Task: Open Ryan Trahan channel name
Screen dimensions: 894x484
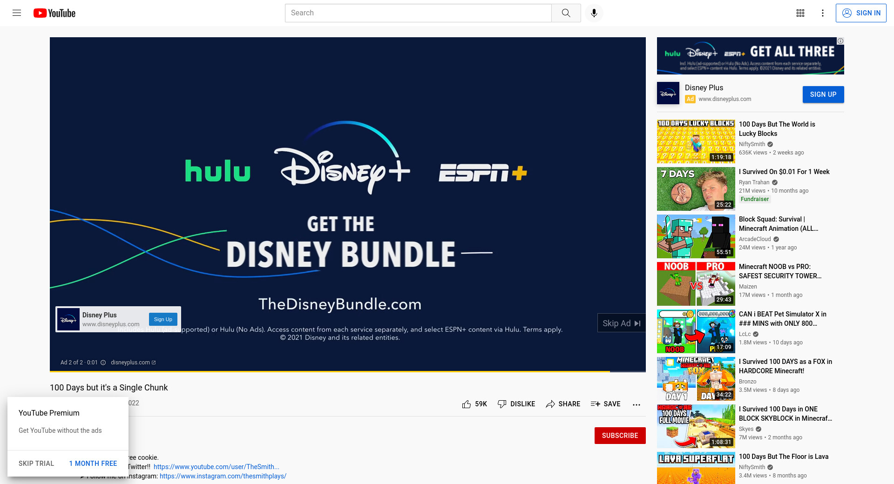Action: (754, 182)
